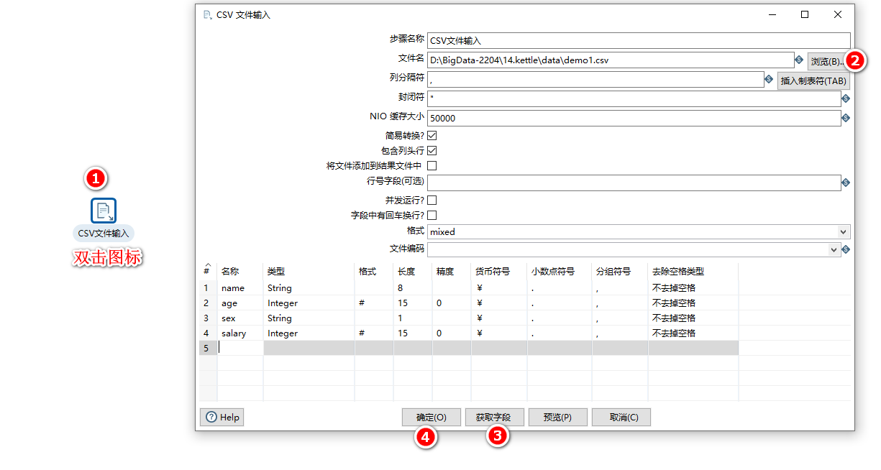The height and width of the screenshot is (470, 881).
Task: Toggle the 包含列头行 checkbox
Action: point(432,151)
